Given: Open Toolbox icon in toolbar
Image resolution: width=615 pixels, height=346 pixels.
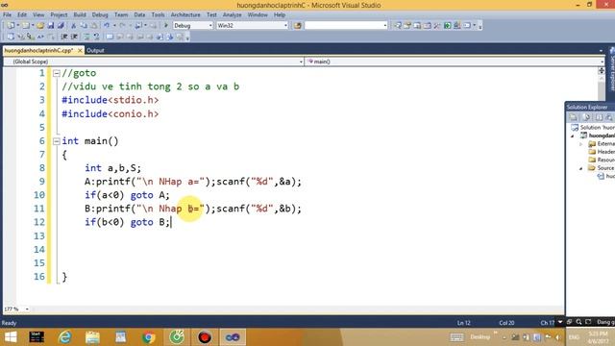Looking at the screenshot, I should 437,26.
